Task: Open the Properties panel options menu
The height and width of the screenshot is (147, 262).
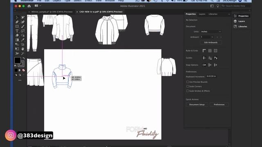Action: pos(229,14)
